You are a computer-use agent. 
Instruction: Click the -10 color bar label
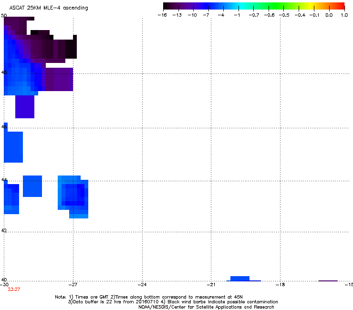(x=192, y=15)
